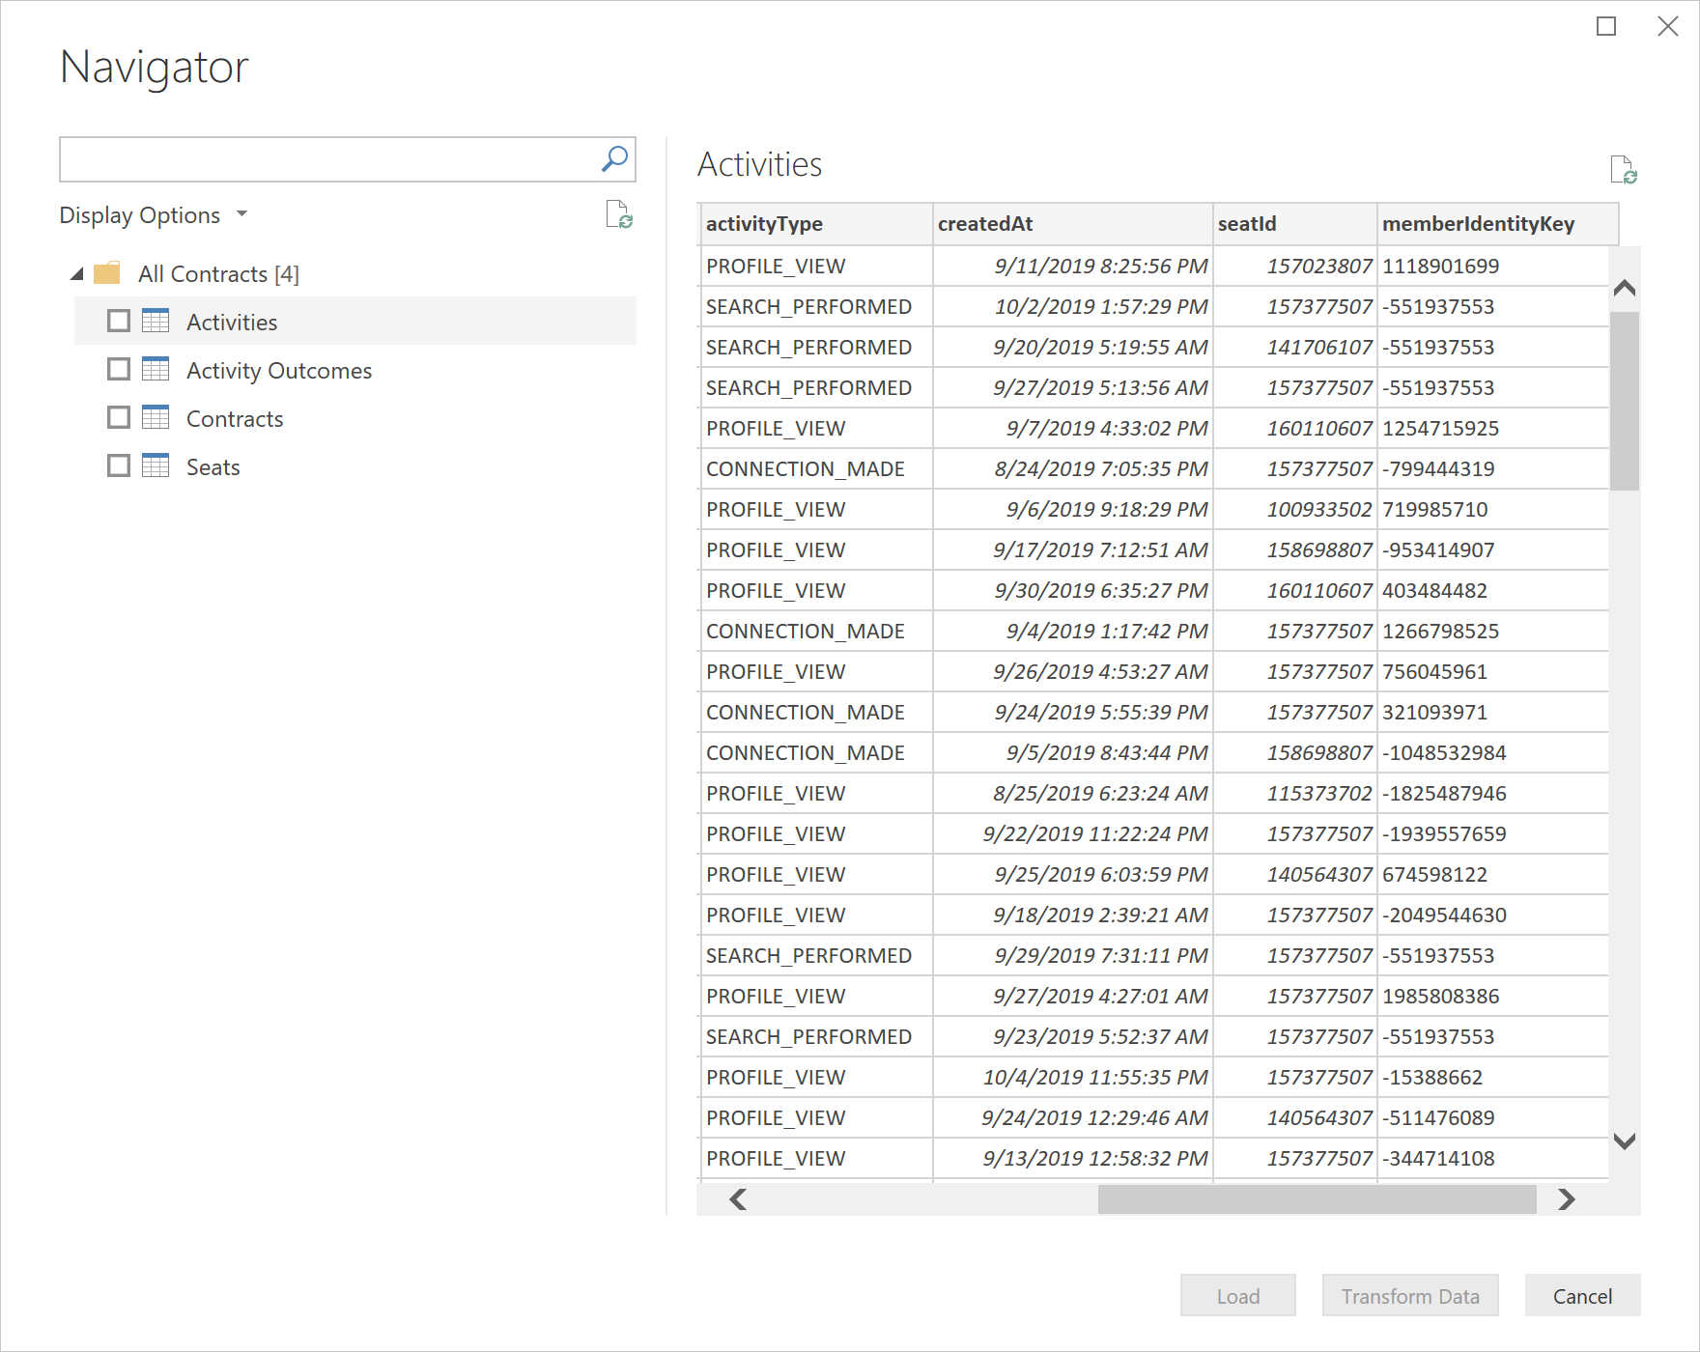
Task: Click the horizontal scrollbar thumb
Action: click(x=1316, y=1199)
